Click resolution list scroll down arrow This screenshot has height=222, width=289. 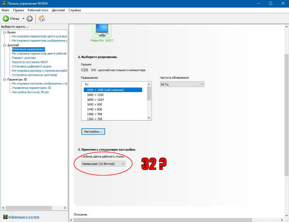tap(149, 118)
